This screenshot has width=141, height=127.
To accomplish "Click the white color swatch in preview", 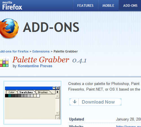I will click(38, 96).
